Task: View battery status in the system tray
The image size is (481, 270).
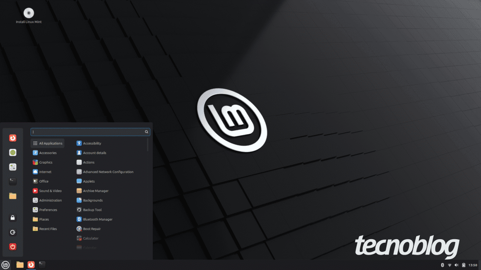Action: click(x=463, y=265)
